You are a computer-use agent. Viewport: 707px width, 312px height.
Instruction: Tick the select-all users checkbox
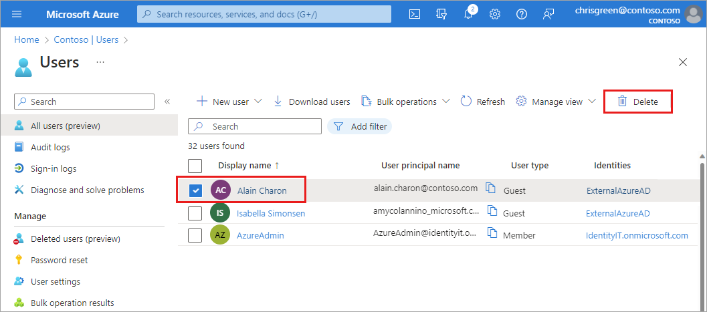(x=195, y=166)
